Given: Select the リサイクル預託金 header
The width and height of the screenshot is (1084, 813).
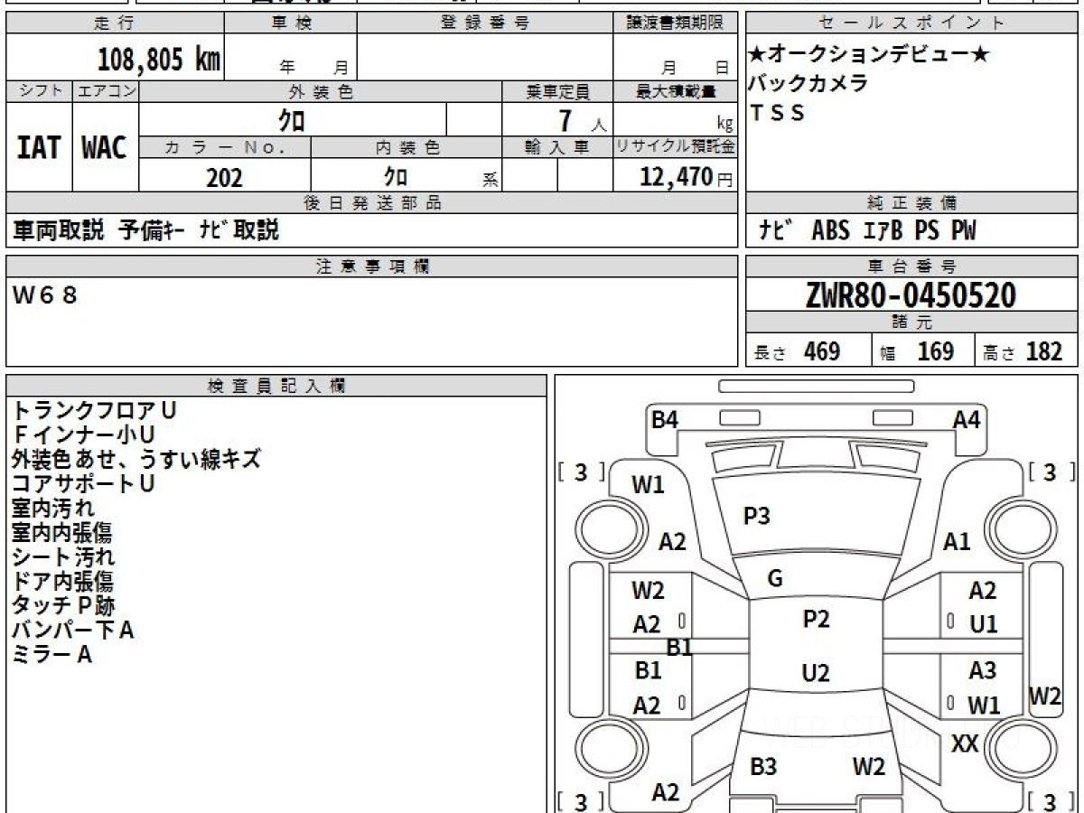Looking at the screenshot, I should click(x=676, y=148).
